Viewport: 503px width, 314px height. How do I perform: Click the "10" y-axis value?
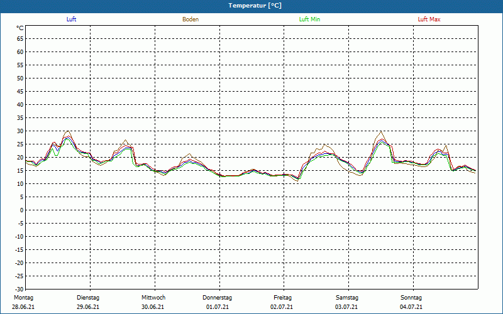(20, 184)
